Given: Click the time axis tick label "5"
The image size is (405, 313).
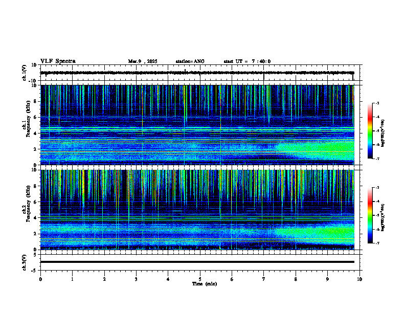Looking at the screenshot, I should coord(200,279).
